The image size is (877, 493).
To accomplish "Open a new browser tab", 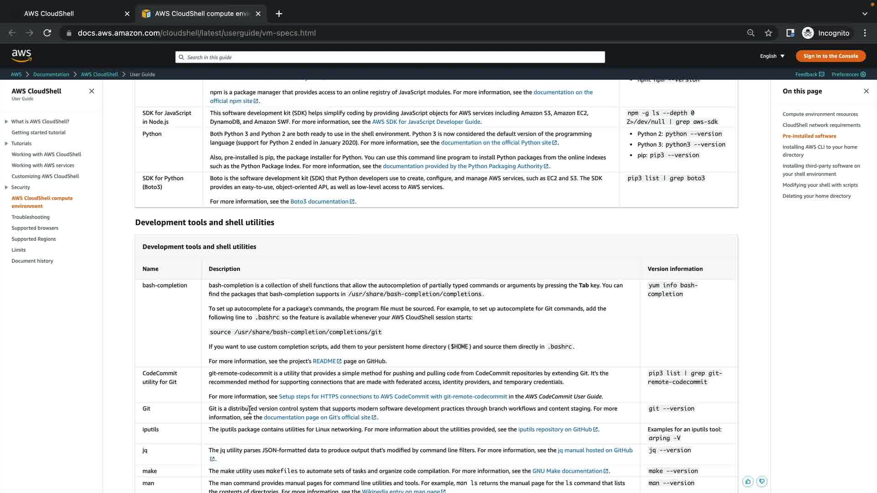I will [x=279, y=14].
